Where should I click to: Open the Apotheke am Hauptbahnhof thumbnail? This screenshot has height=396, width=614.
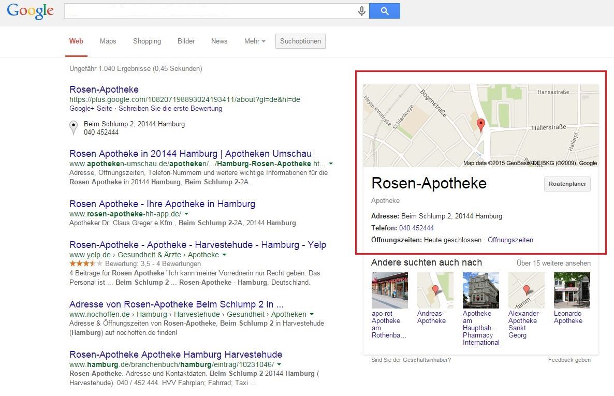[480, 290]
